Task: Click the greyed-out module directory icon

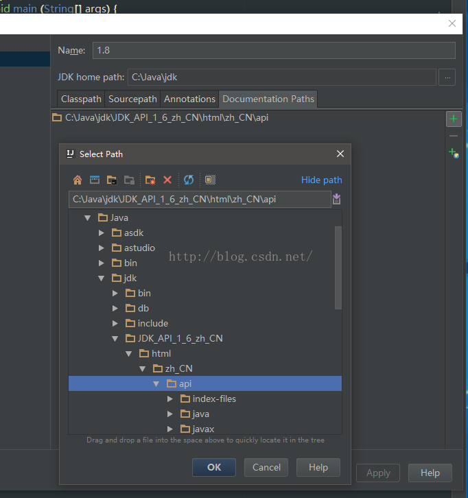Action: coord(129,180)
